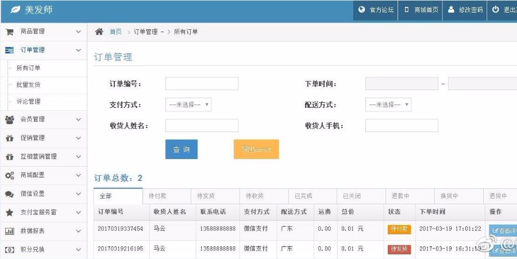
Task: Click the bar chart icon beside 数据报表
Action: (x=10, y=231)
